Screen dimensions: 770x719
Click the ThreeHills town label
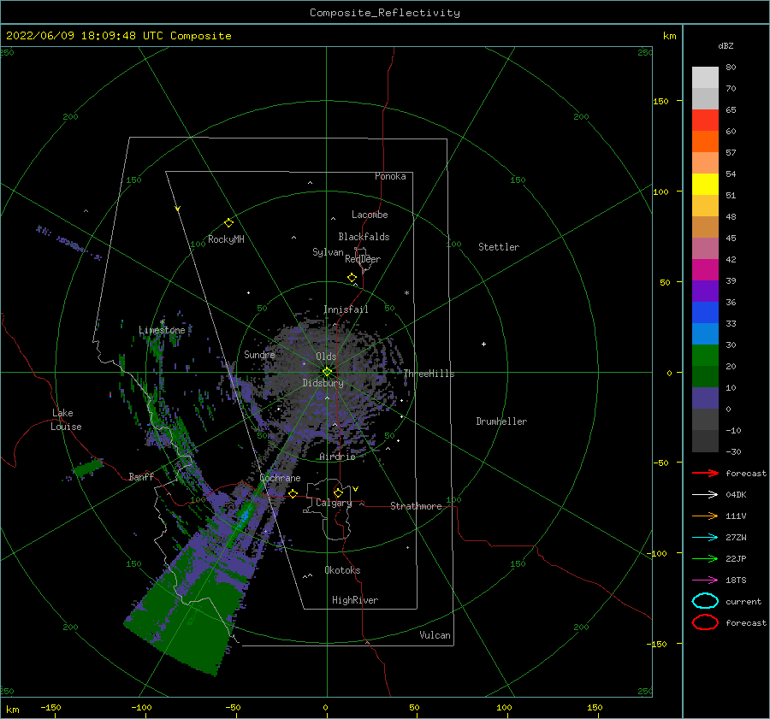[429, 374]
